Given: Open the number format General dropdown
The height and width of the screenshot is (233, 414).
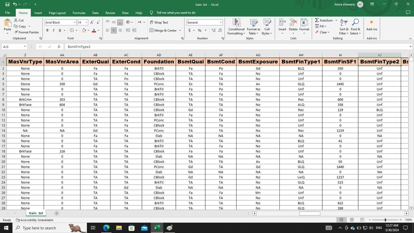Looking at the screenshot, I should tap(221, 23).
